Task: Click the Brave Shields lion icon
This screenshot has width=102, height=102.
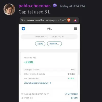Action: pyautogui.click(x=69, y=20)
